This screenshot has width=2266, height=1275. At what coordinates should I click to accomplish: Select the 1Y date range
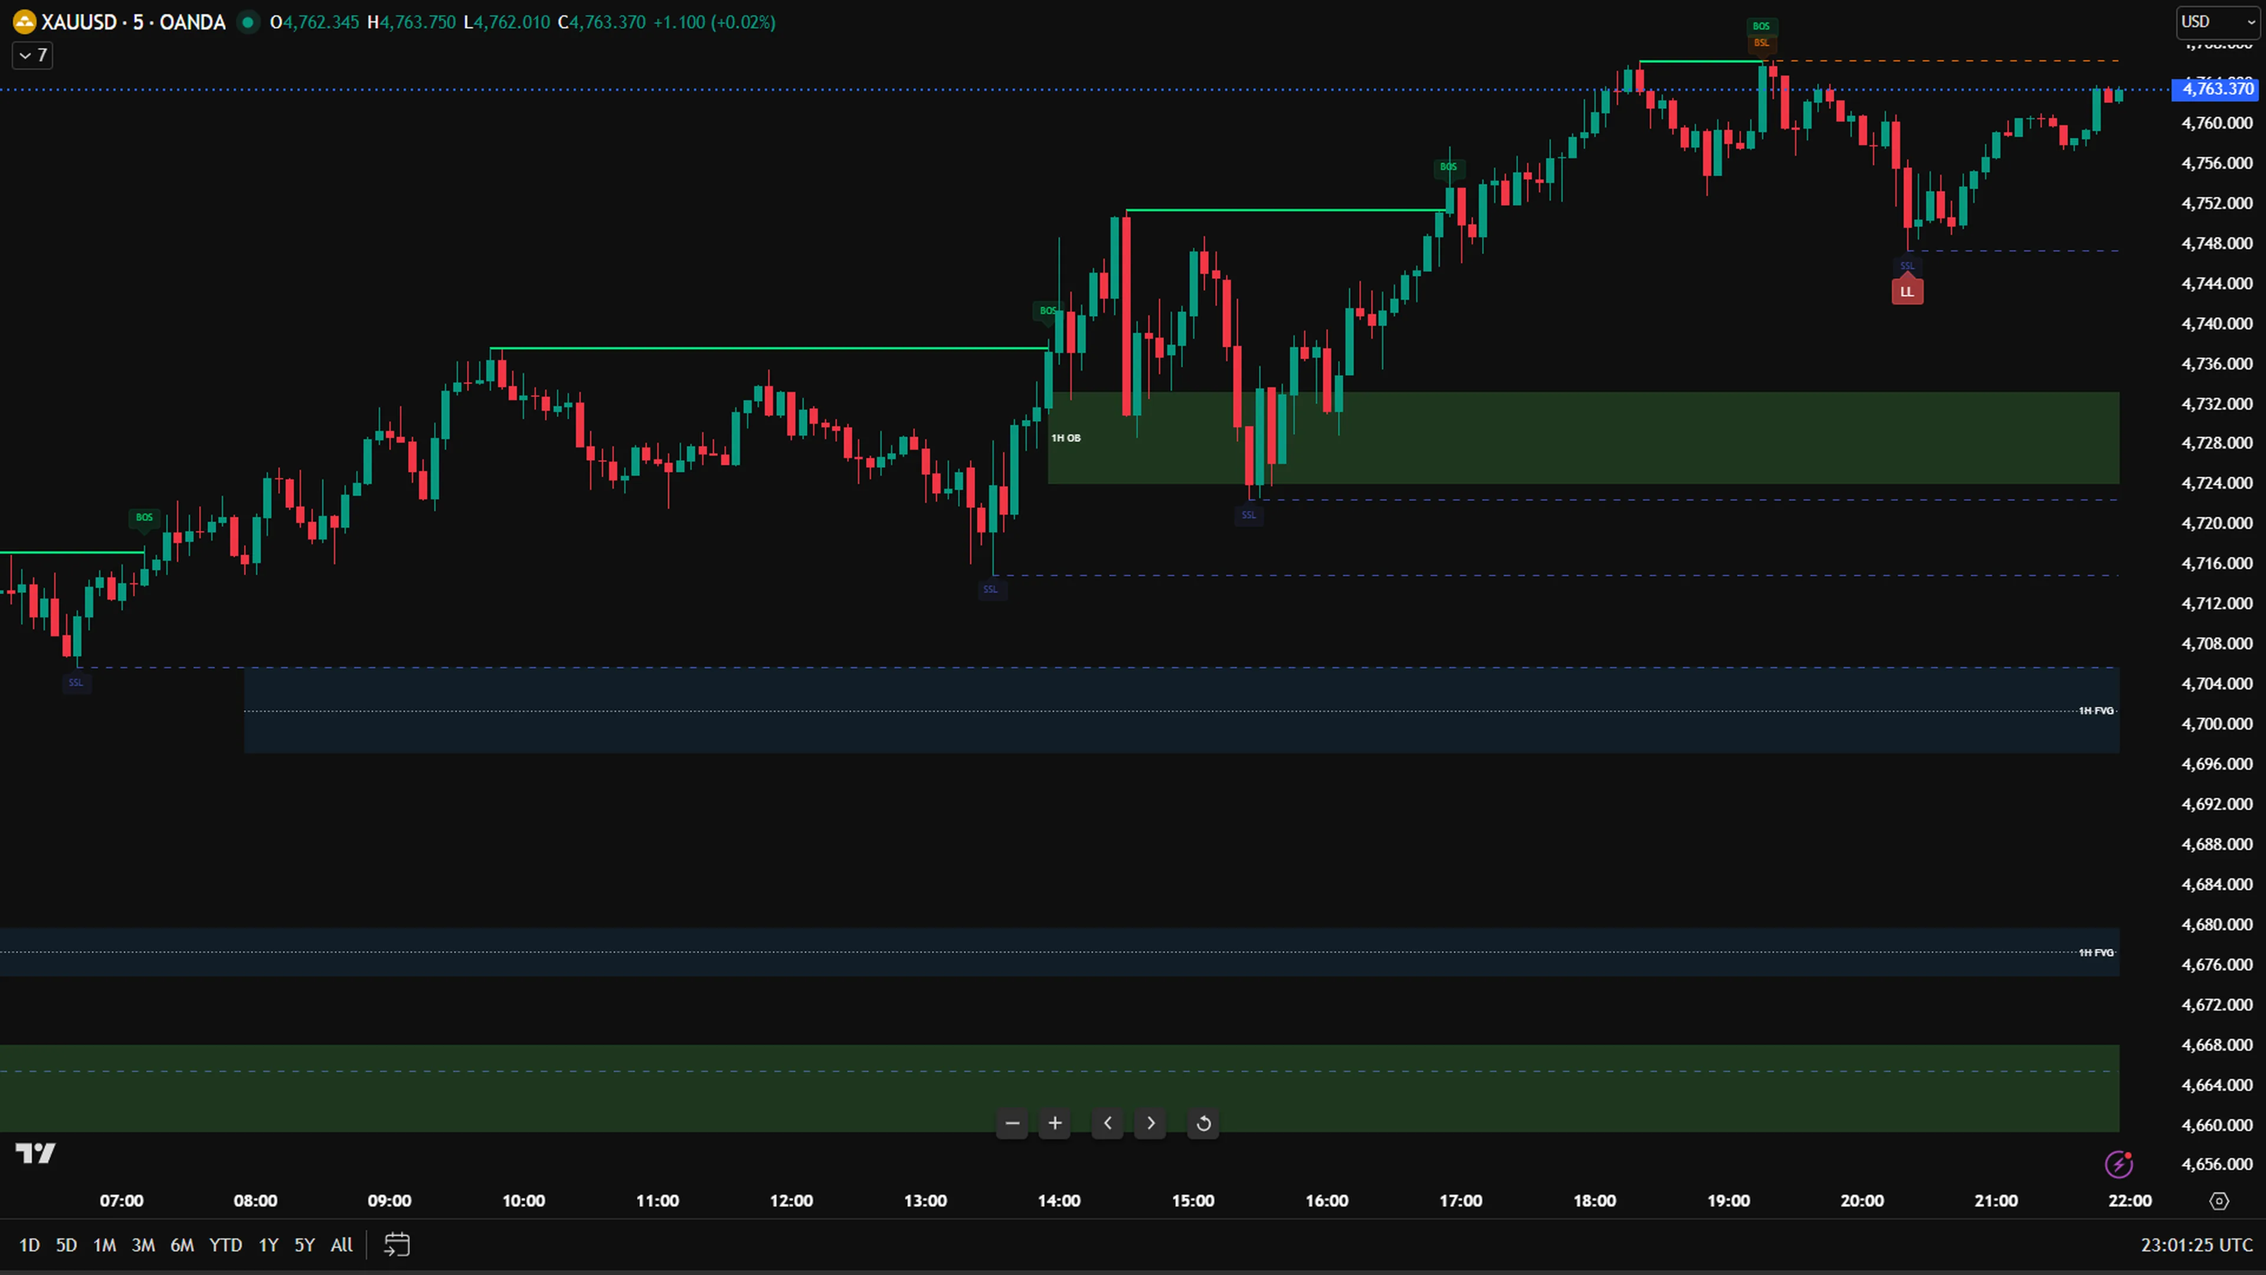pyautogui.click(x=268, y=1245)
